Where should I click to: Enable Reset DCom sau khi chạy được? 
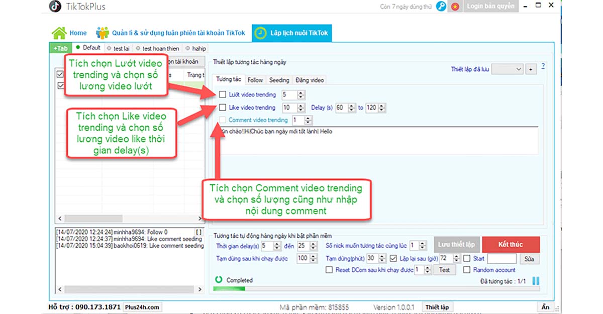click(329, 270)
